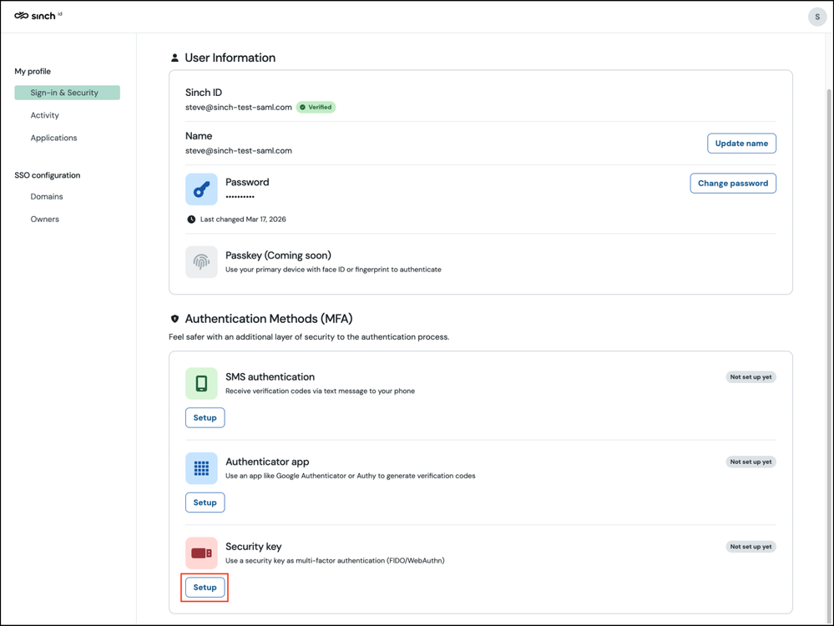834x626 pixels.
Task: Go to Activity in sidebar
Action: point(45,115)
